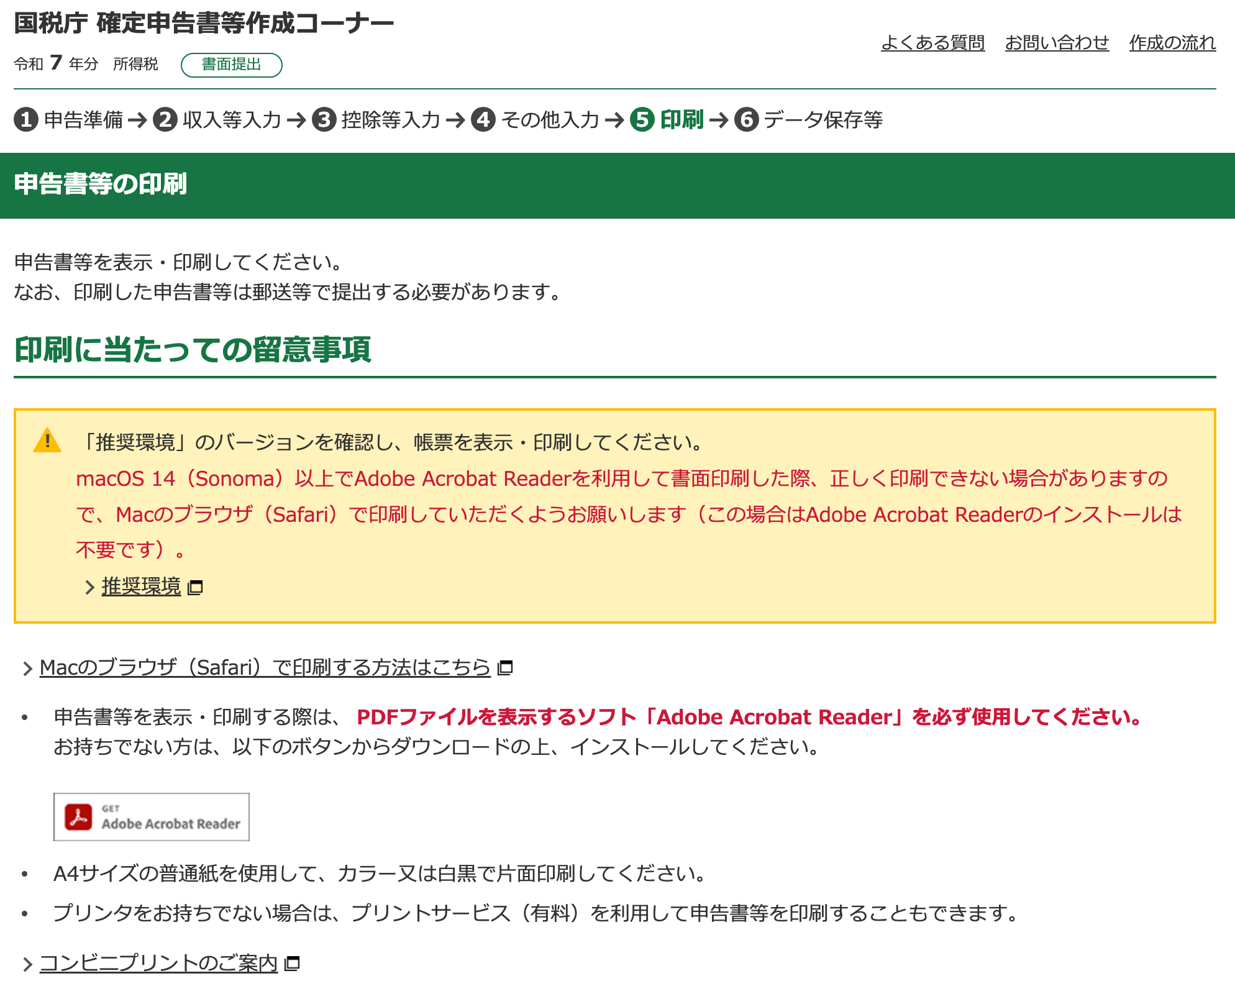Click chevron before コンビニプリントのご案内
Screen dimensions: 1235x999
[x=27, y=964]
